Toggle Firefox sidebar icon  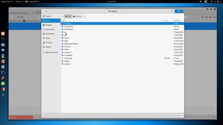(x=206, y=17)
